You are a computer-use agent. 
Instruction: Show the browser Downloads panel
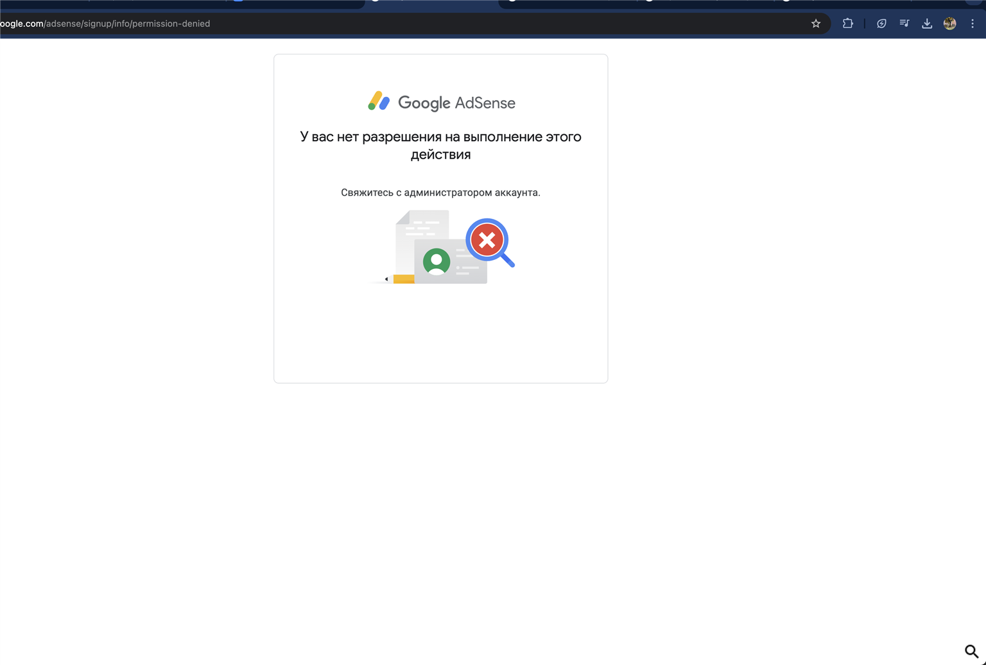[x=927, y=24]
